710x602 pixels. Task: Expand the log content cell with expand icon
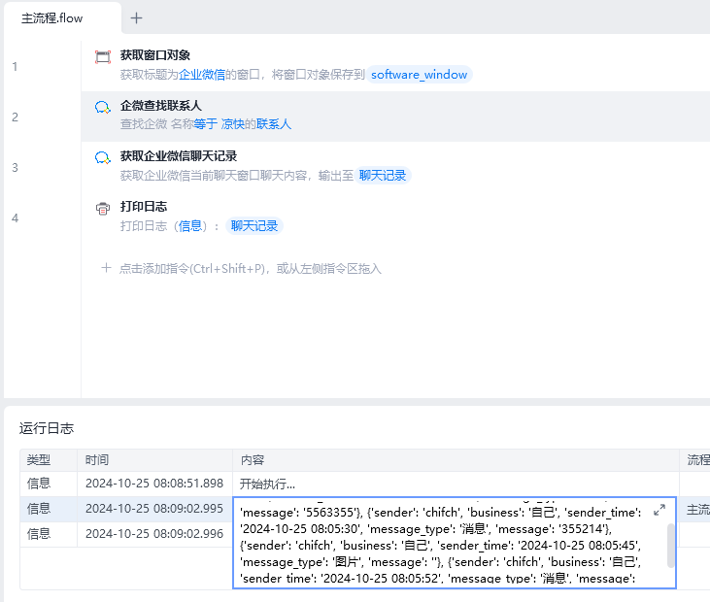[x=659, y=510]
